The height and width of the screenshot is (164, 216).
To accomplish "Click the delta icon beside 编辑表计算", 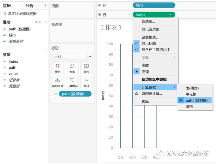I will click(136, 93).
